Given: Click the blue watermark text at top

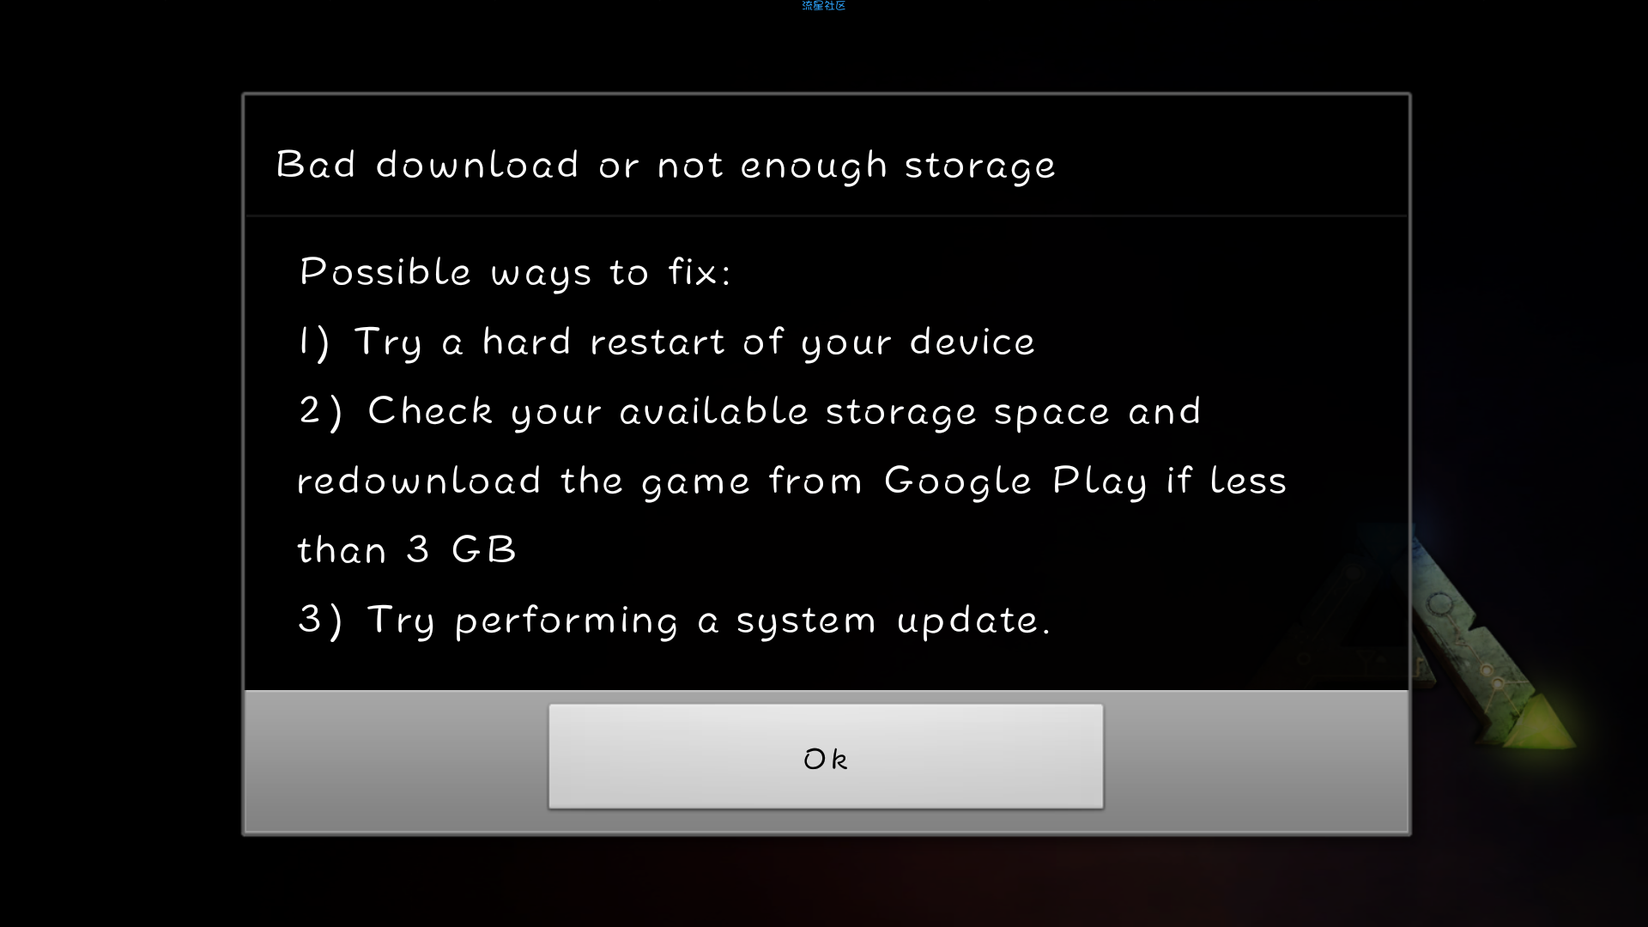Looking at the screenshot, I should coord(824,6).
